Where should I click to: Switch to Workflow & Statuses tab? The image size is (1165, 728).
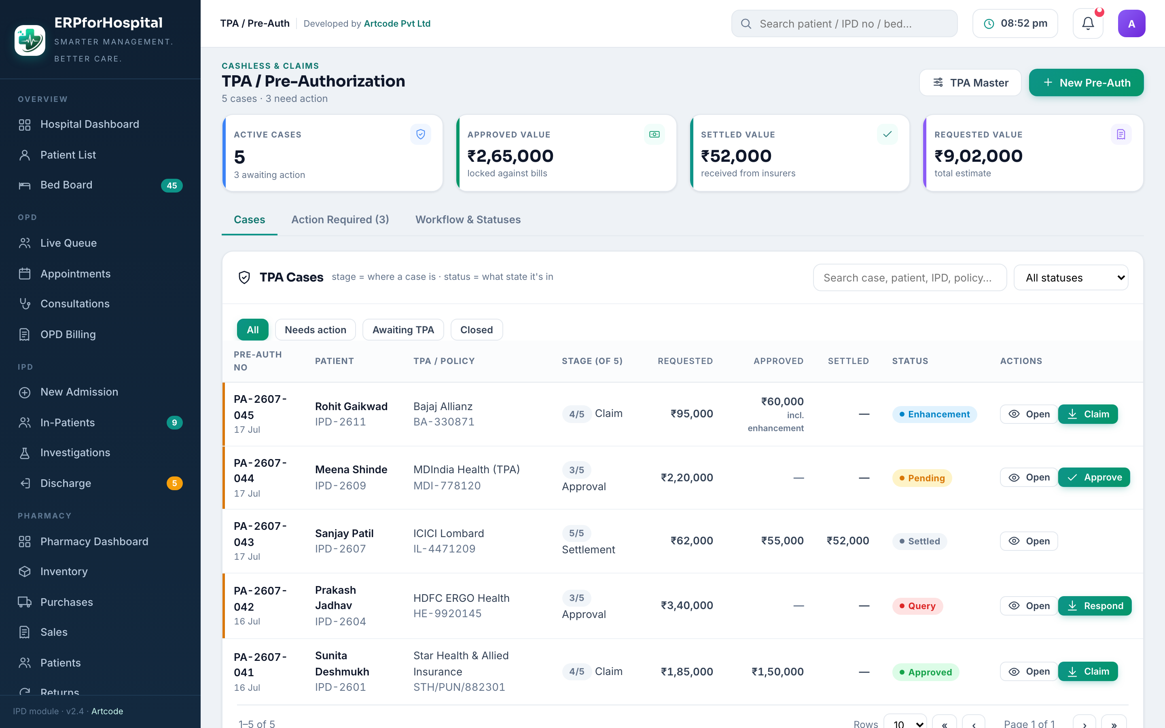coord(468,220)
